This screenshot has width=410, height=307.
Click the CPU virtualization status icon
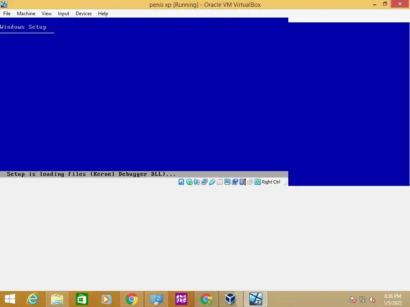pos(242,182)
